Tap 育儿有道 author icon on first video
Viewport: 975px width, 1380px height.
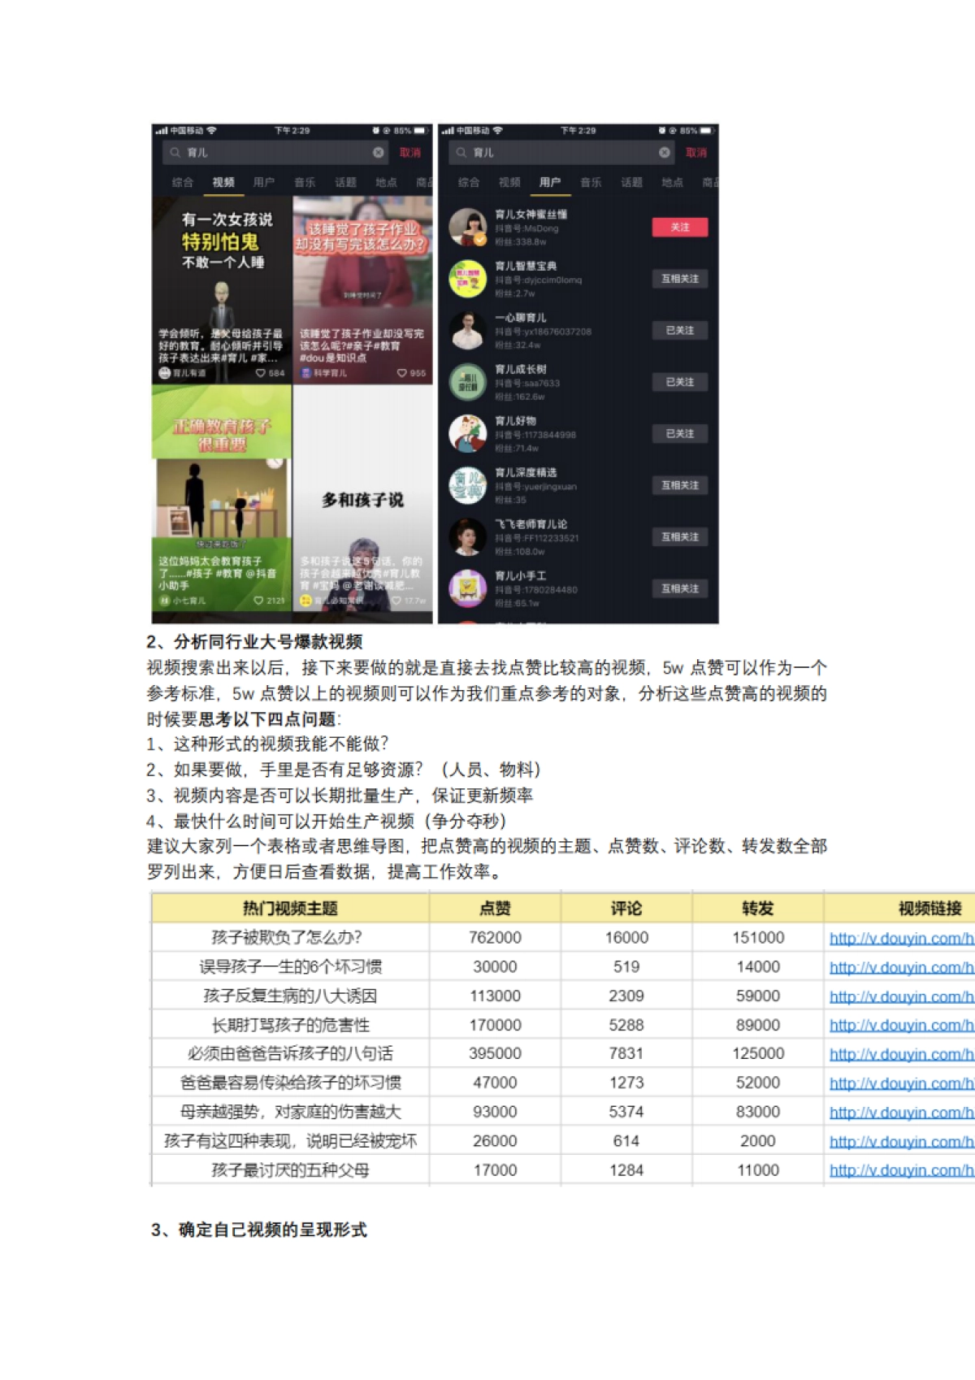(164, 373)
